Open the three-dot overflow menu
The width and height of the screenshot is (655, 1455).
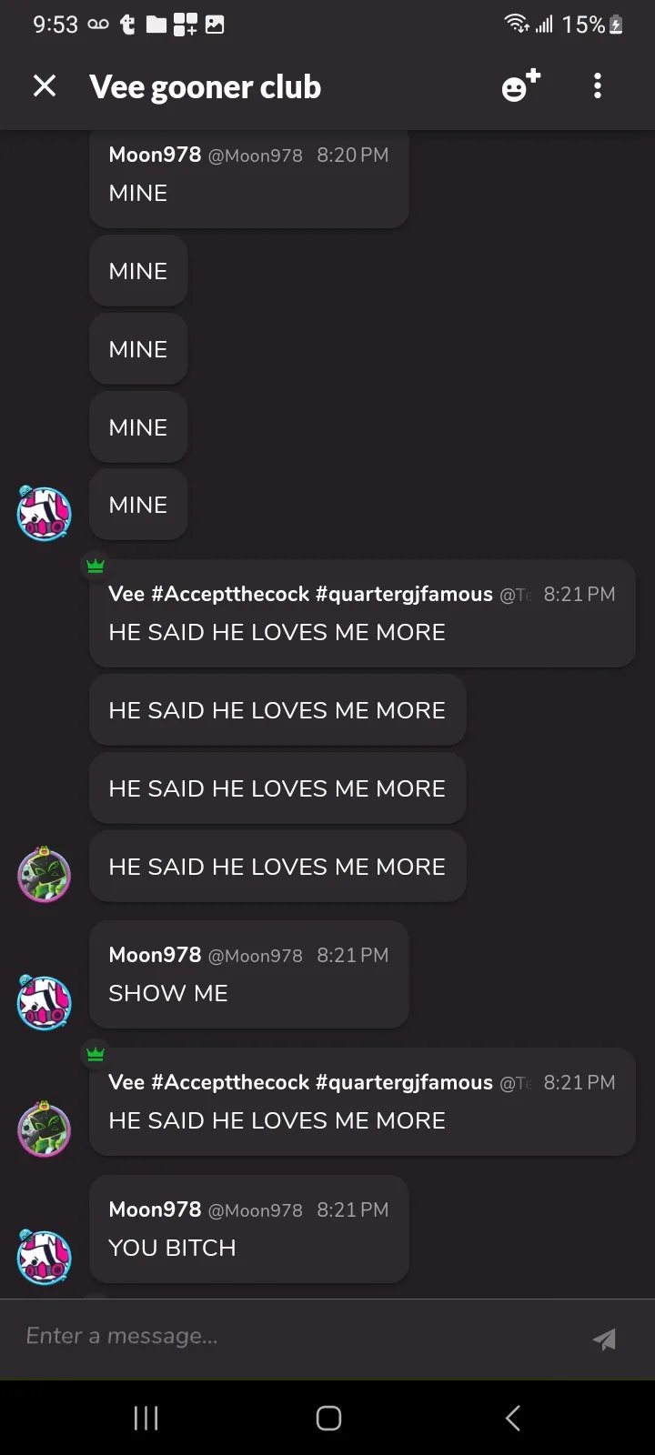pyautogui.click(x=598, y=86)
